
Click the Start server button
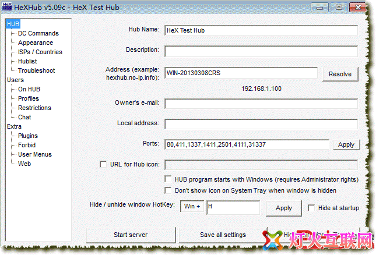coord(131,235)
